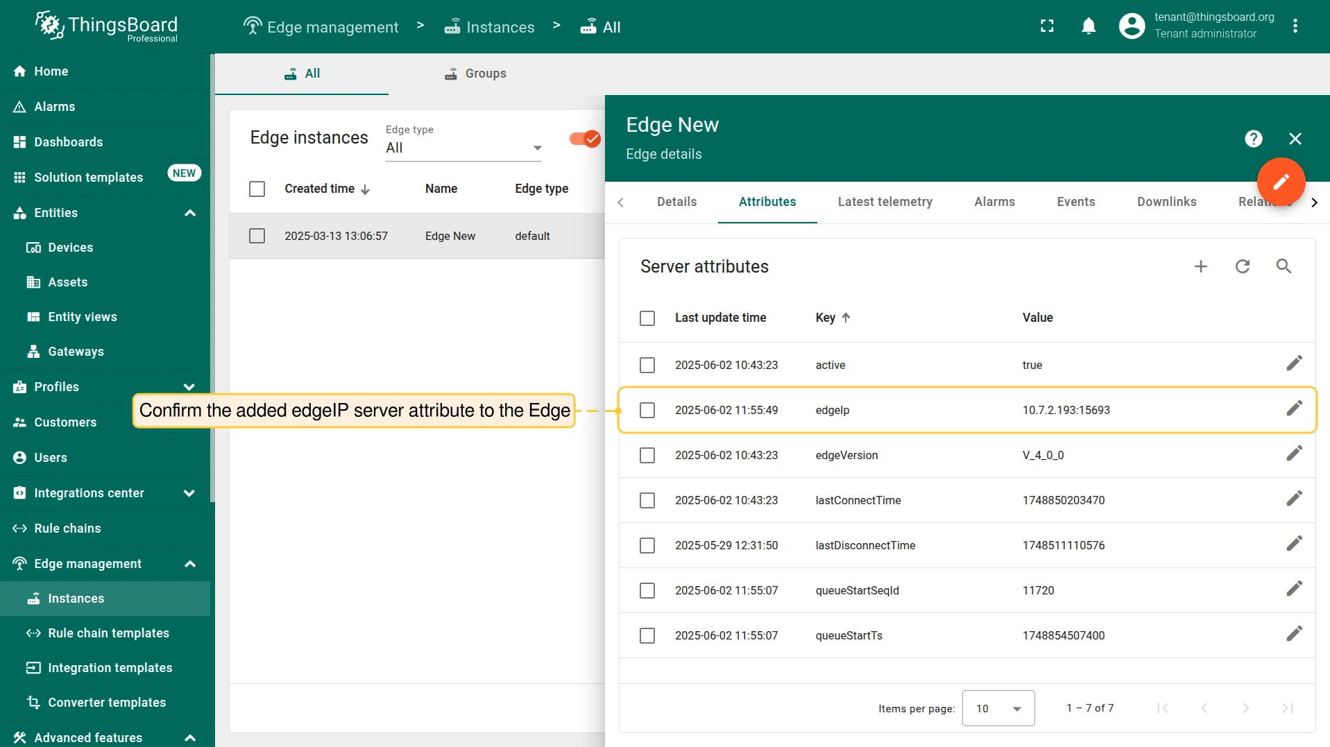Image resolution: width=1330 pixels, height=747 pixels.
Task: Open the help icon in Edge details
Action: pos(1253,139)
